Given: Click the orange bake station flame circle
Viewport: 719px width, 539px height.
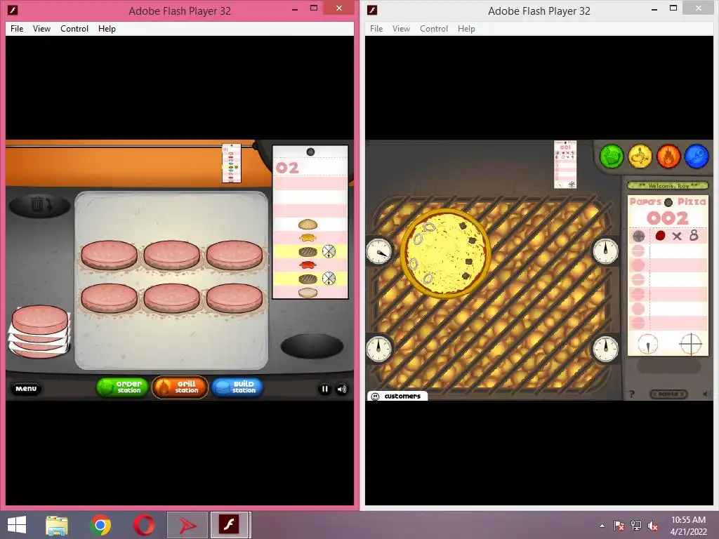Looking at the screenshot, I should click(668, 157).
